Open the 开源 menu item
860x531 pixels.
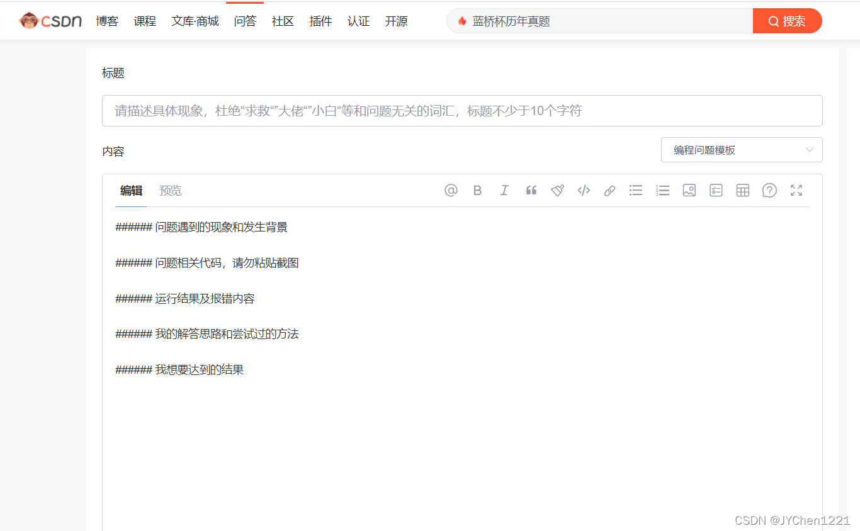tap(396, 21)
